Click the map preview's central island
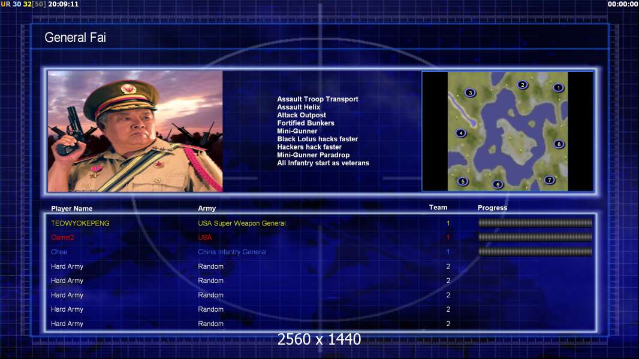Screen dimensions: 639x359 [x=516, y=142]
